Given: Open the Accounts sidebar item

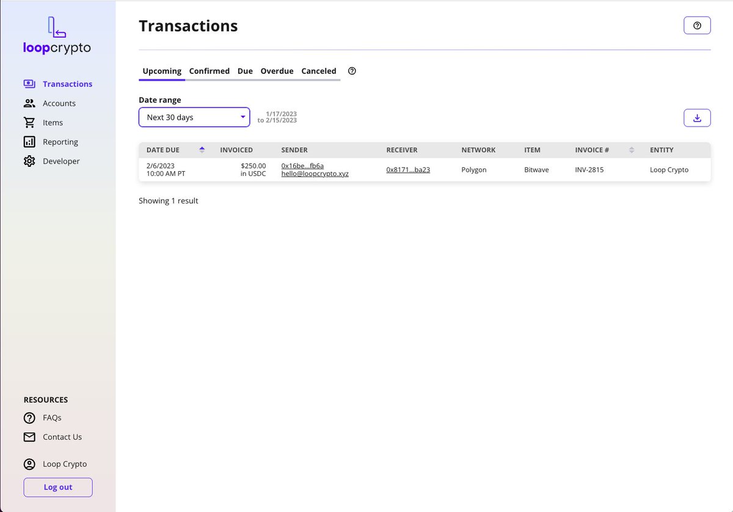Looking at the screenshot, I should [x=49, y=103].
